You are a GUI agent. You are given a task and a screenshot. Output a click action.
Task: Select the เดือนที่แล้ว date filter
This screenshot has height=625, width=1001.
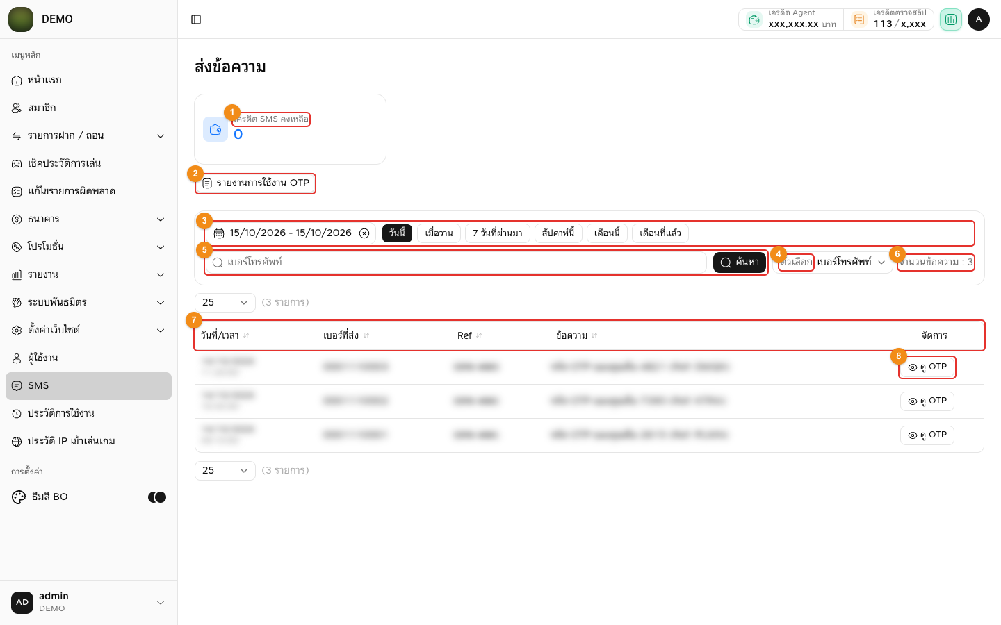coord(660,233)
